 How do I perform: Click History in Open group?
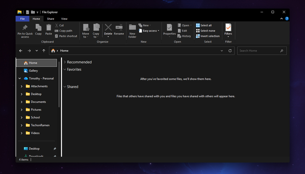(x=184, y=36)
